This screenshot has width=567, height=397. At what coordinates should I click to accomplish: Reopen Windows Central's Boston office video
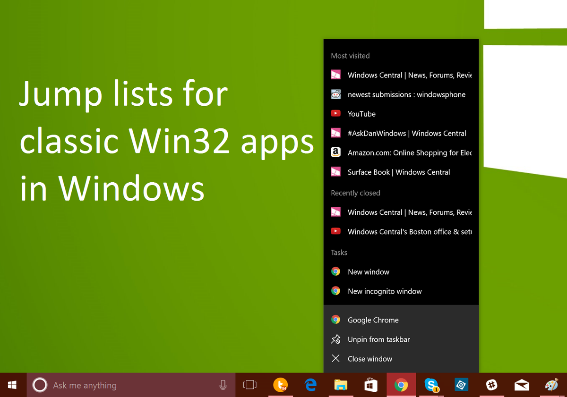coord(410,231)
